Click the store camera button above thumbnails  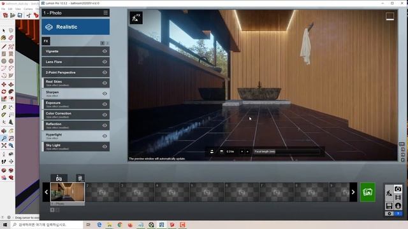tap(59, 178)
